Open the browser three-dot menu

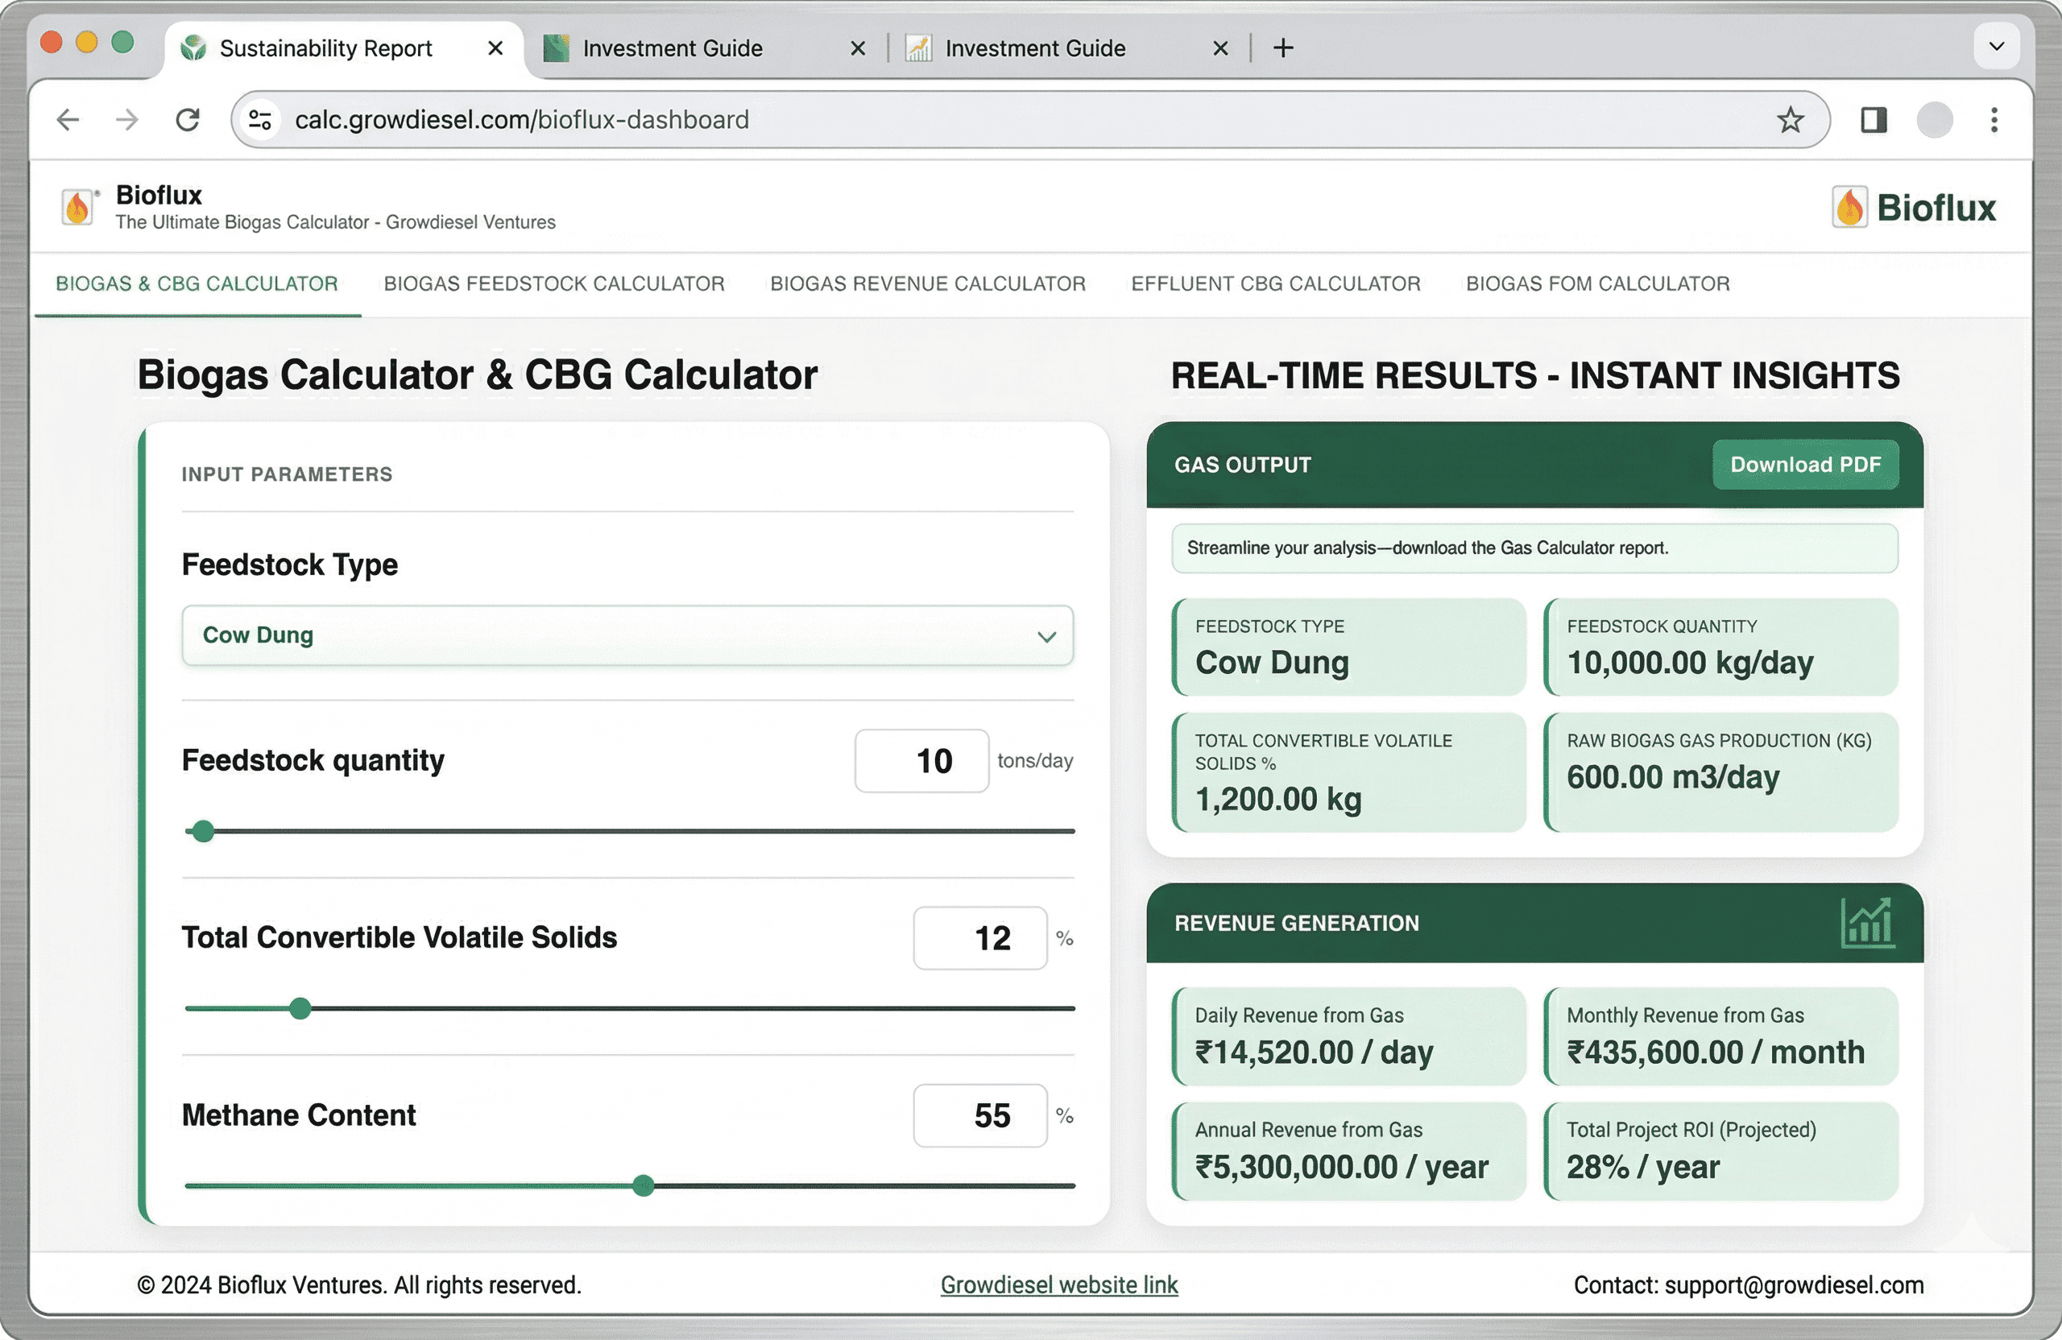tap(1994, 119)
